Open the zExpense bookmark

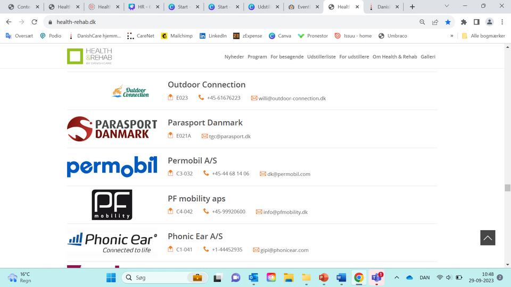248,36
